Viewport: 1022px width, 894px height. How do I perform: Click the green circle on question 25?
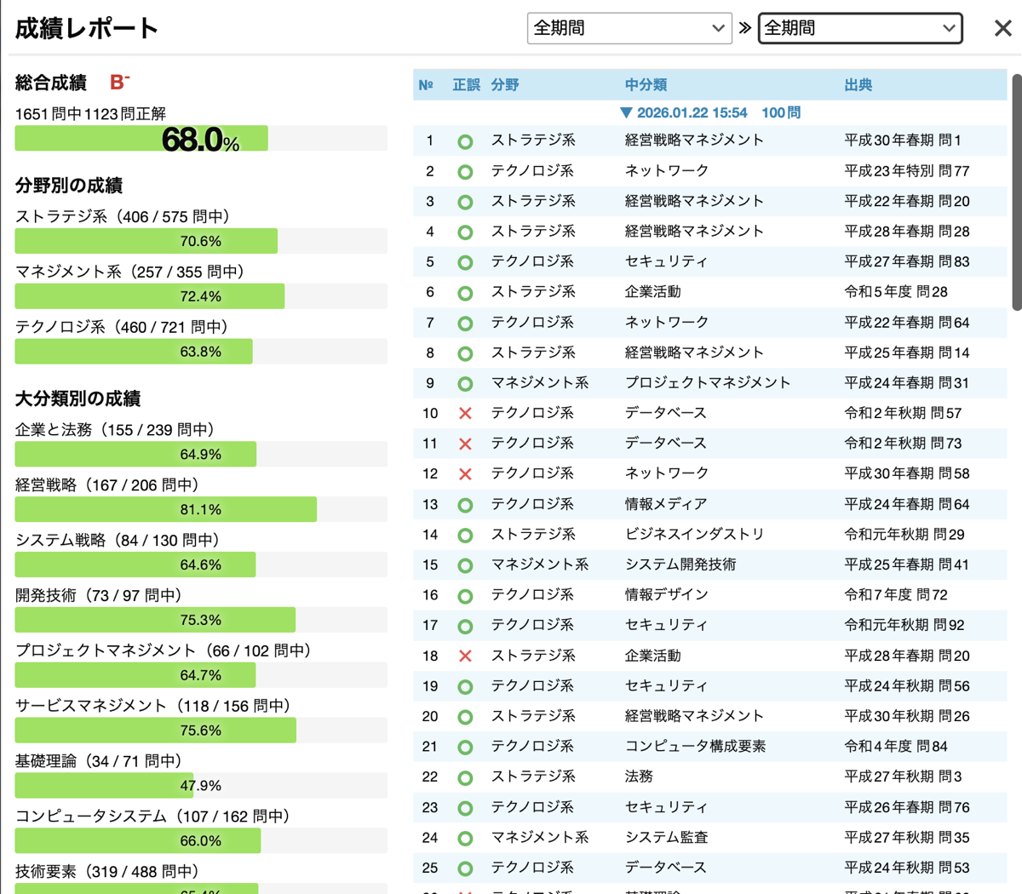tap(465, 868)
